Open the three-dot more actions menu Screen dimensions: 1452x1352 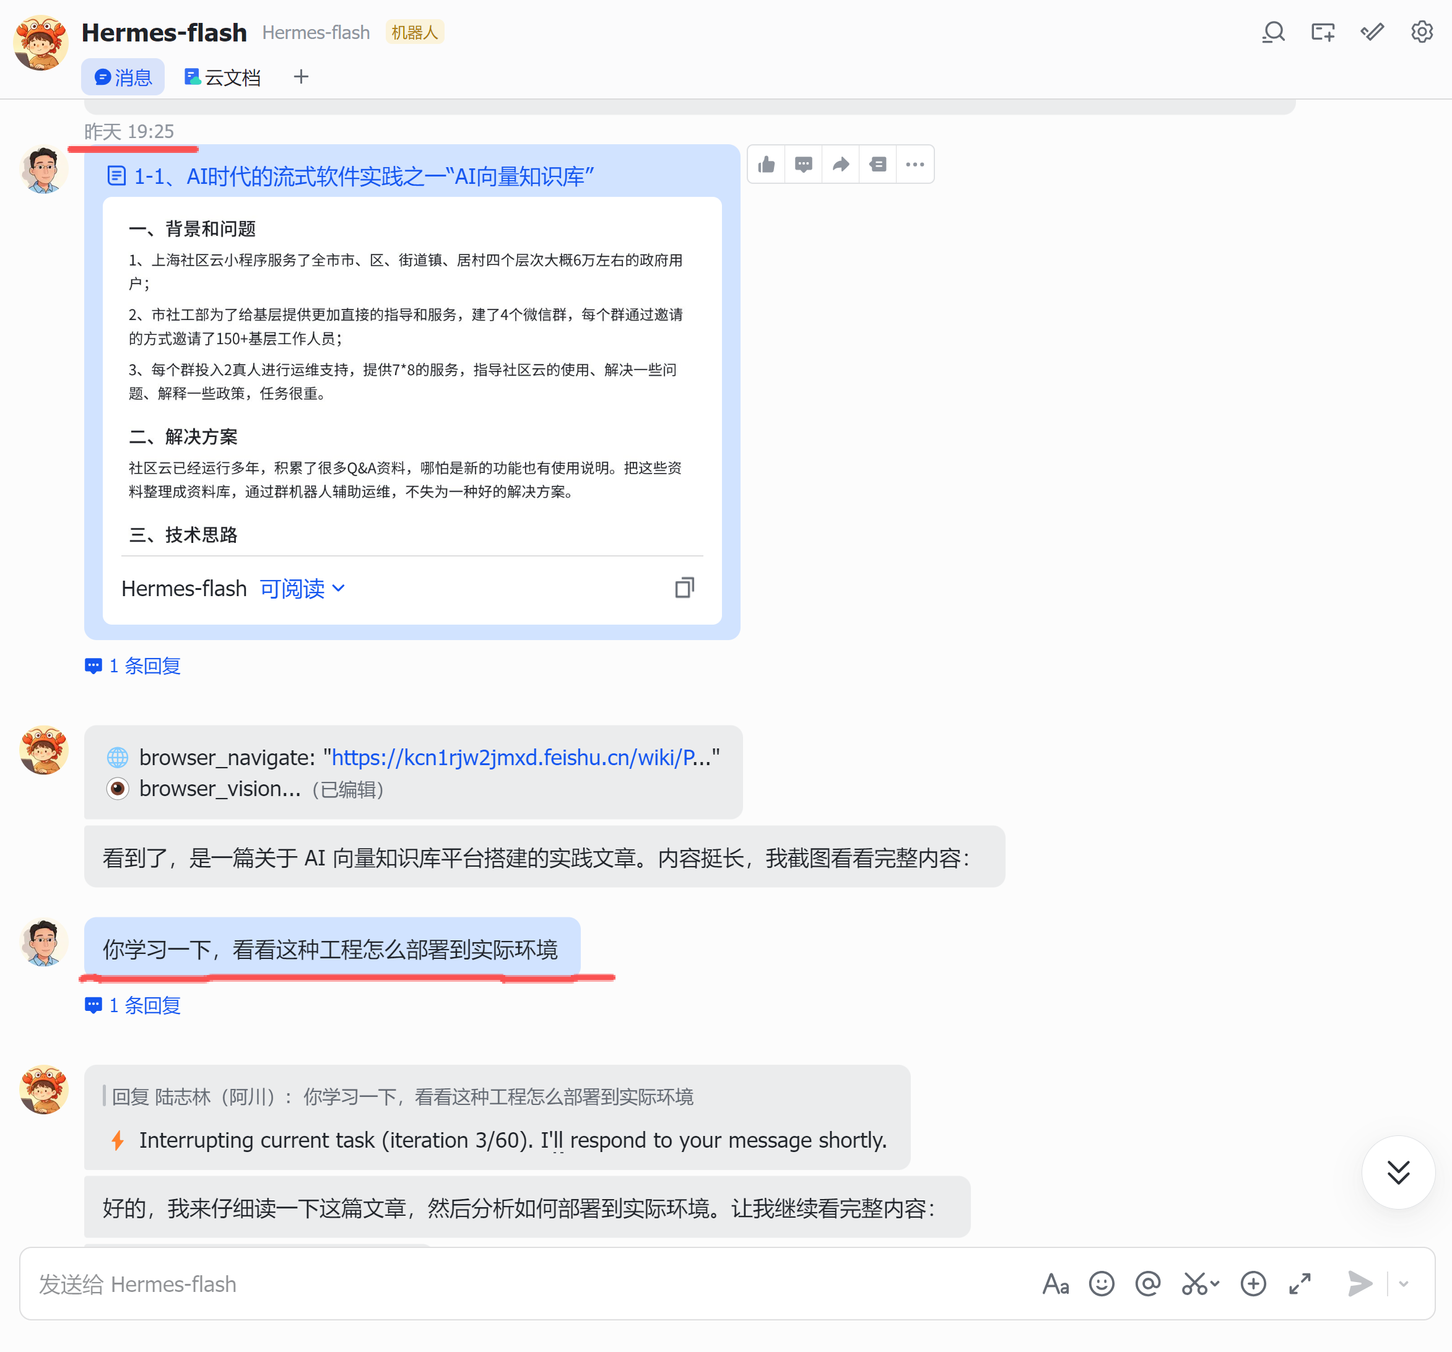click(x=915, y=164)
